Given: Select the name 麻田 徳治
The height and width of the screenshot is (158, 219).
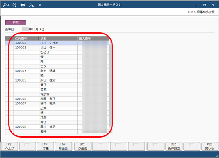Looking at the screenshot, I should [48, 80].
